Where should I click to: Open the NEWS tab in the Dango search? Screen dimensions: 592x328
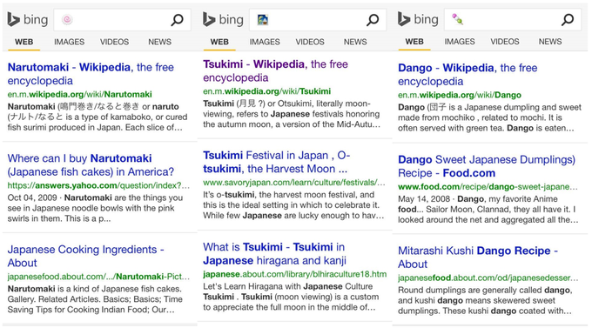click(x=549, y=42)
